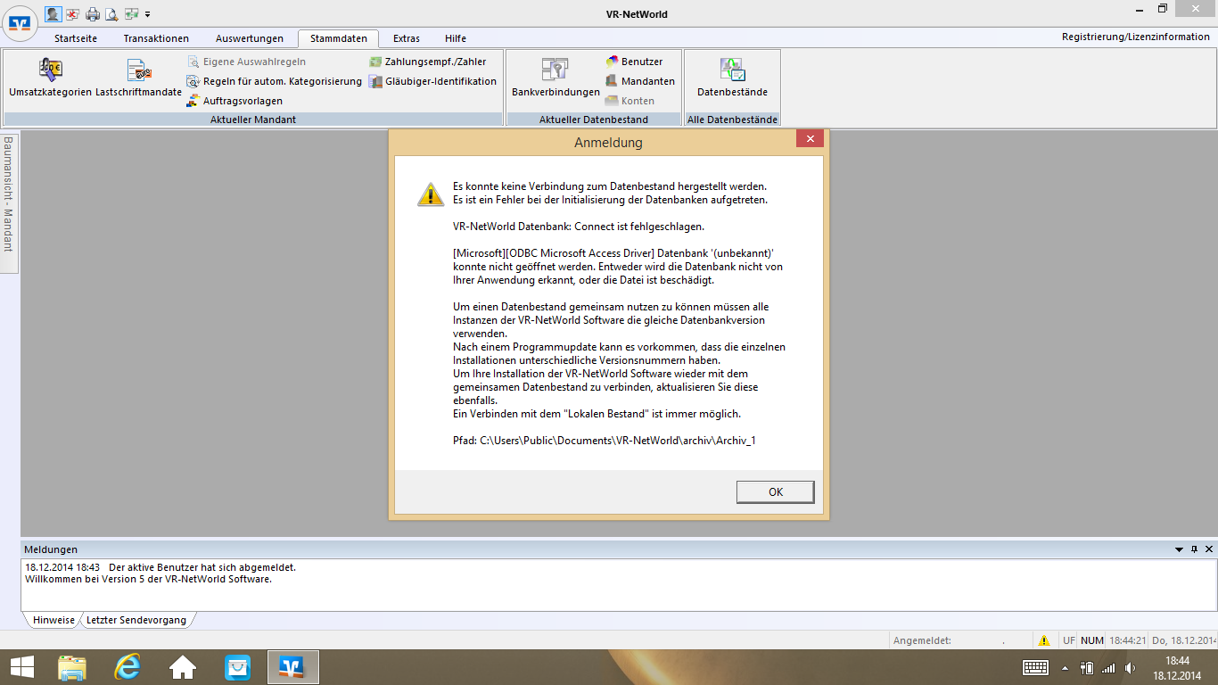This screenshot has width=1218, height=685.
Task: Click the Alle Datenbestände group label
Action: click(x=732, y=120)
